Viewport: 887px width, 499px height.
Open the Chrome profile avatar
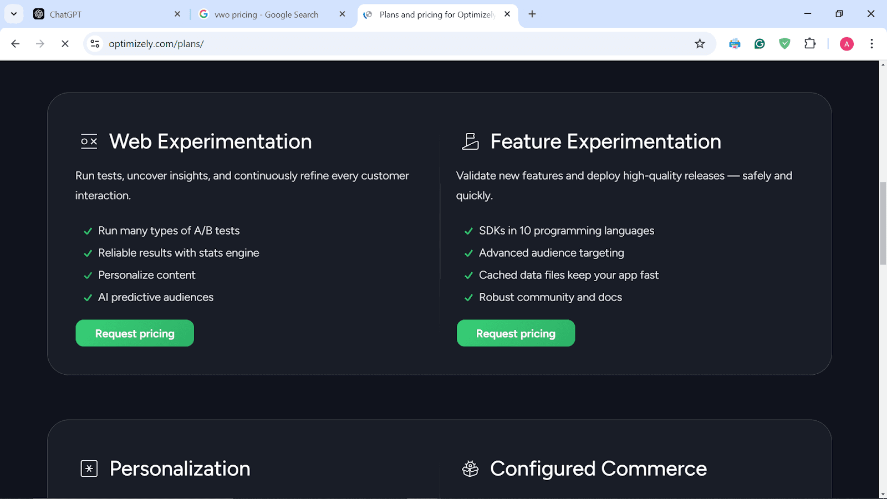847,44
